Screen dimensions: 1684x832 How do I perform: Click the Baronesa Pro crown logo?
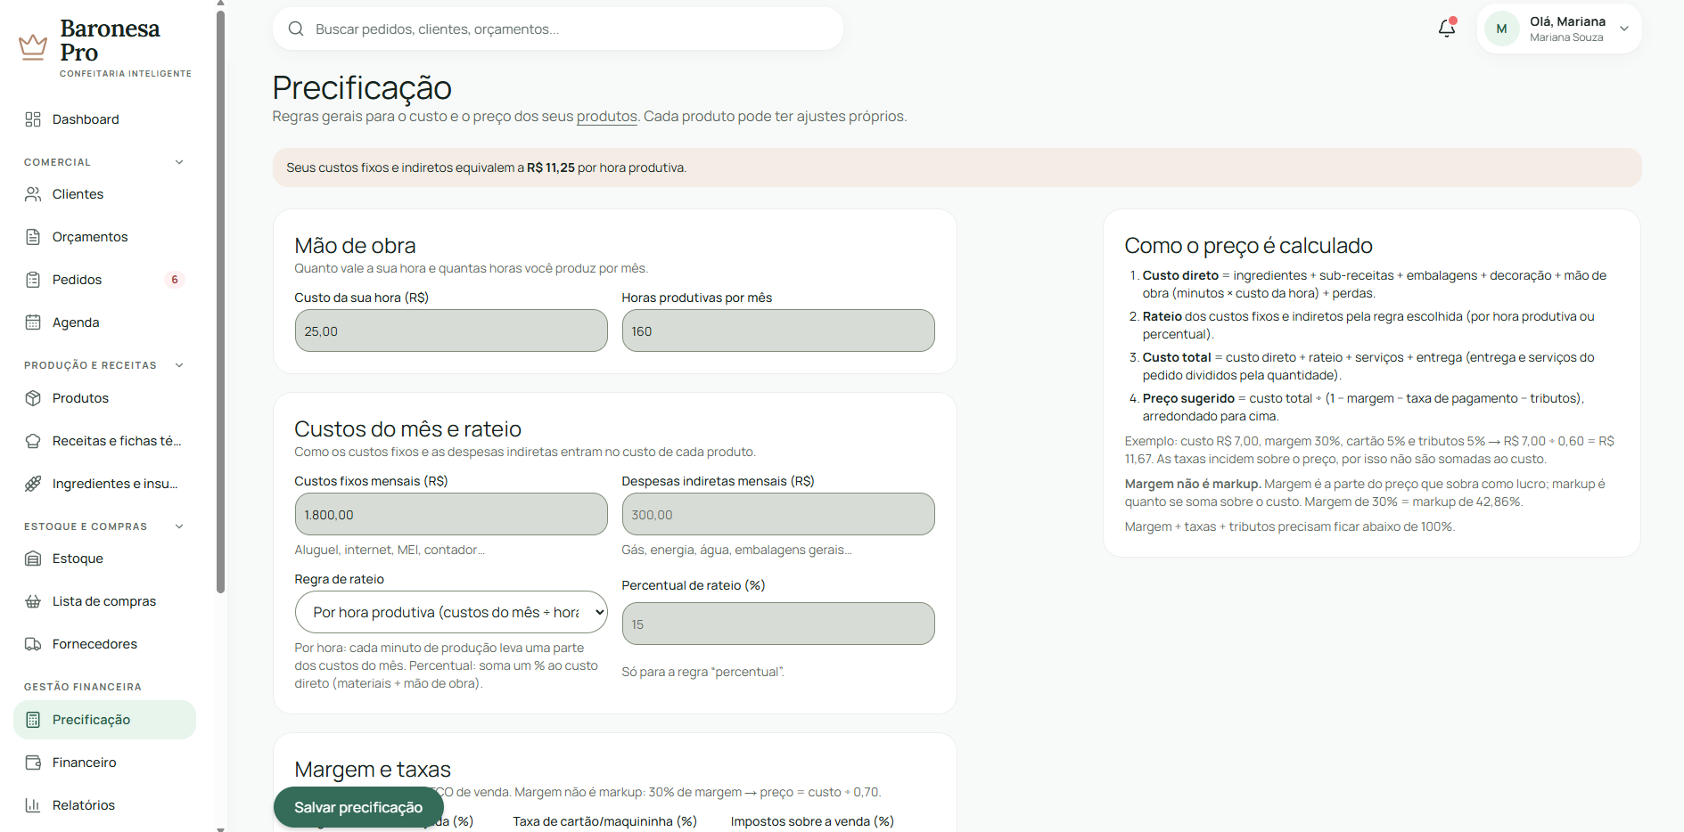(x=33, y=46)
